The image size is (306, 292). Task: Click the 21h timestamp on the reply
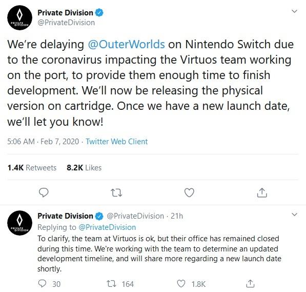(177, 216)
